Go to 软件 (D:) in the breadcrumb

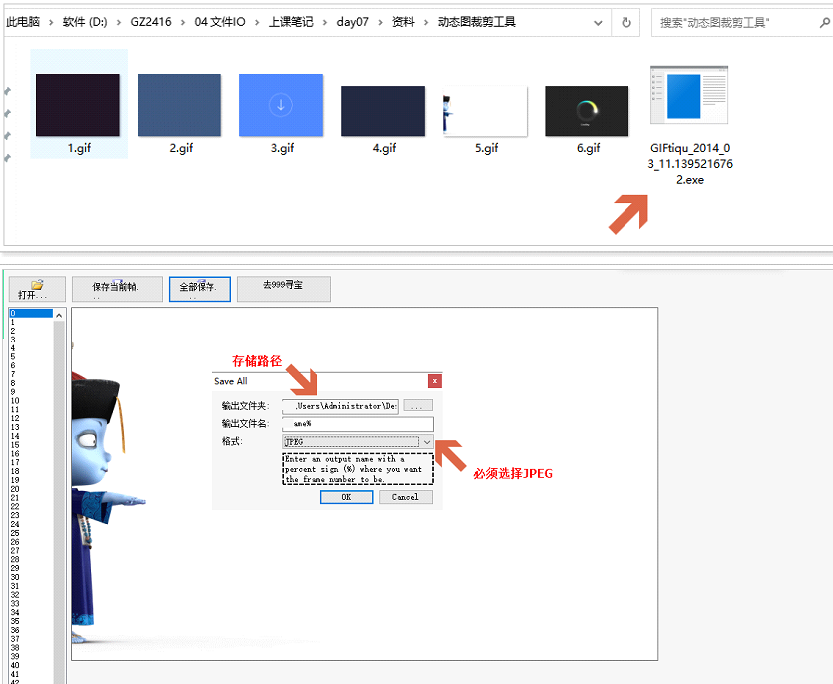(85, 22)
